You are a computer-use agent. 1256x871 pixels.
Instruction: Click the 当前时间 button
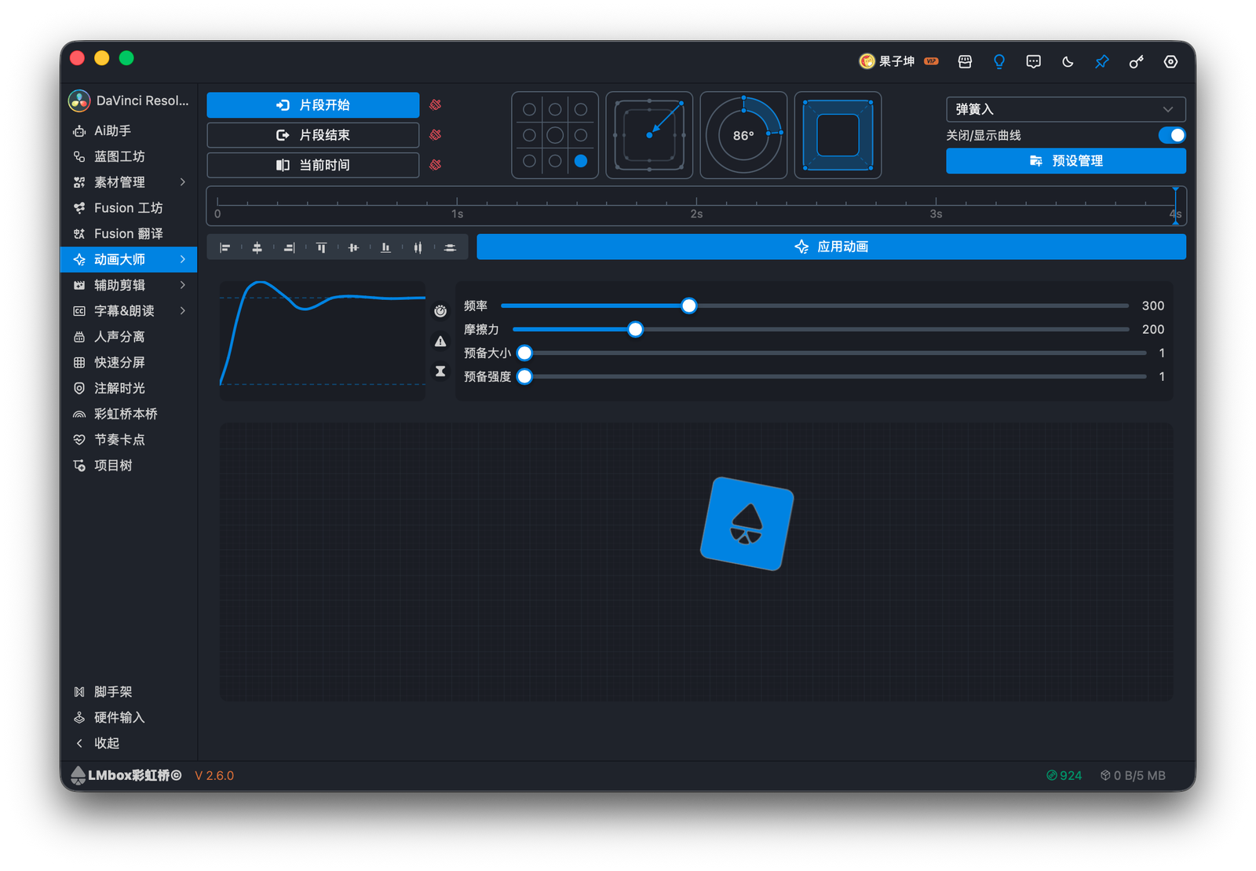pos(312,165)
